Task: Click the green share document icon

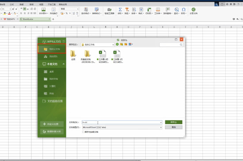Action: (194, 10)
